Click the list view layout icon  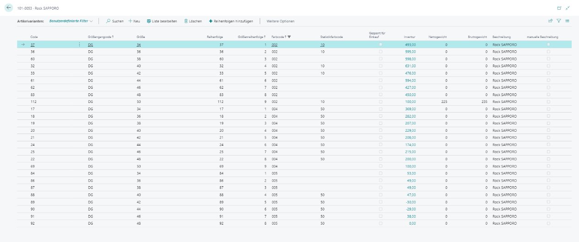click(567, 21)
